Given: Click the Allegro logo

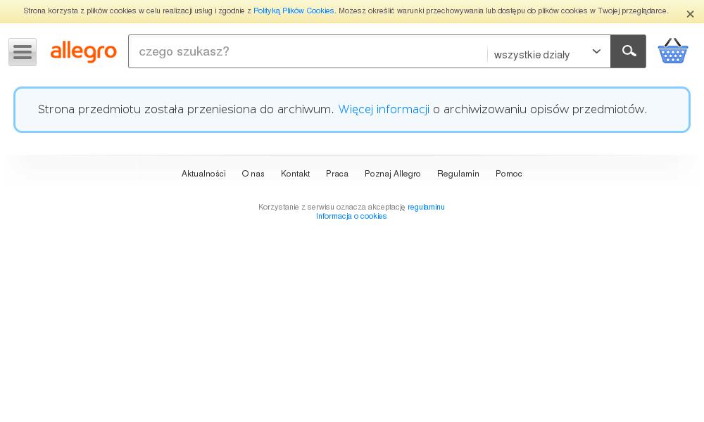Looking at the screenshot, I should pyautogui.click(x=84, y=51).
